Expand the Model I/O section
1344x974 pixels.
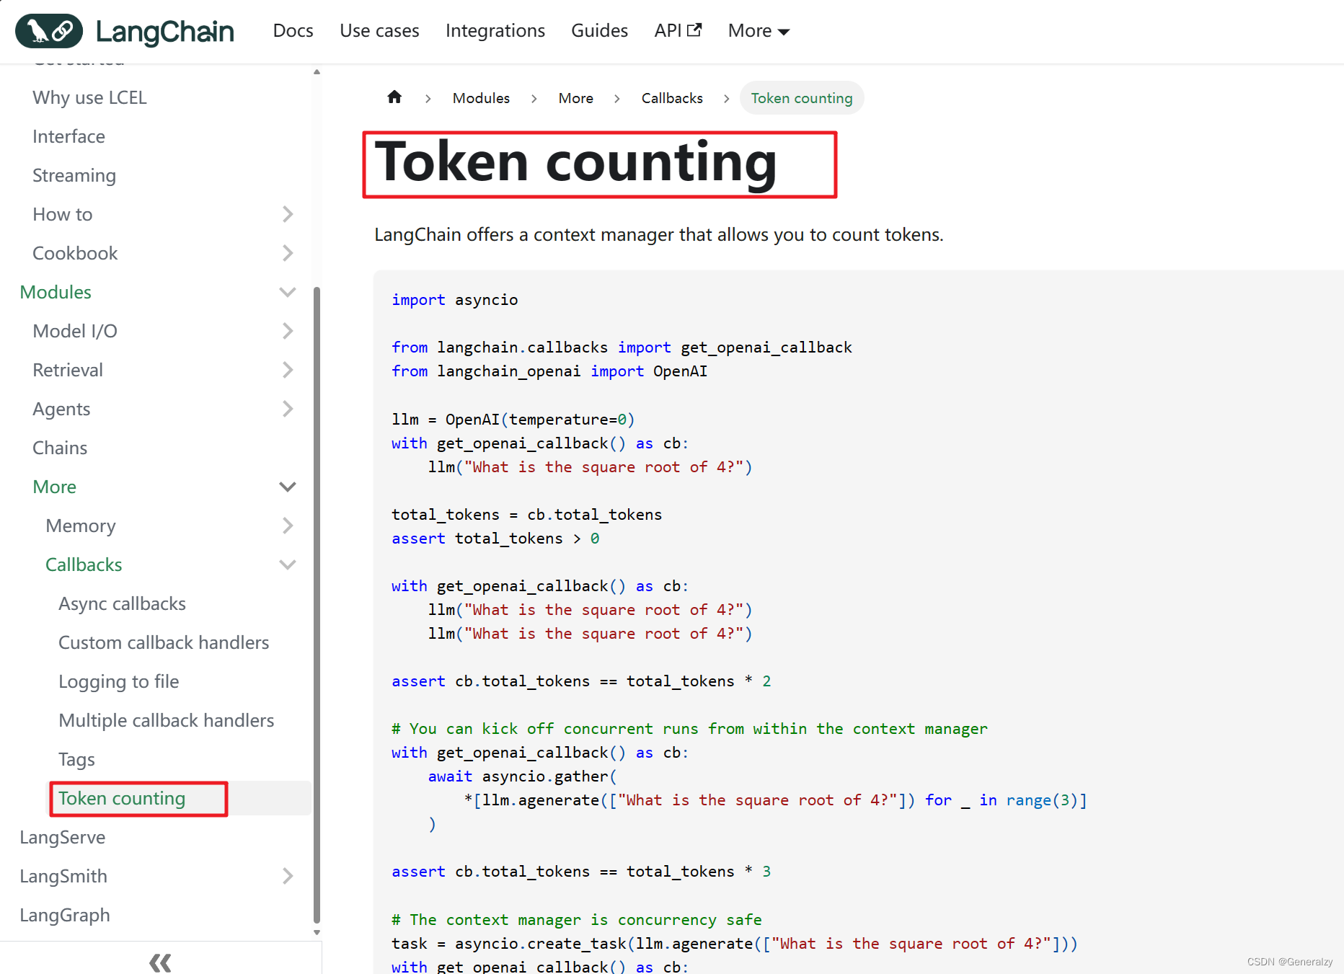[288, 330]
